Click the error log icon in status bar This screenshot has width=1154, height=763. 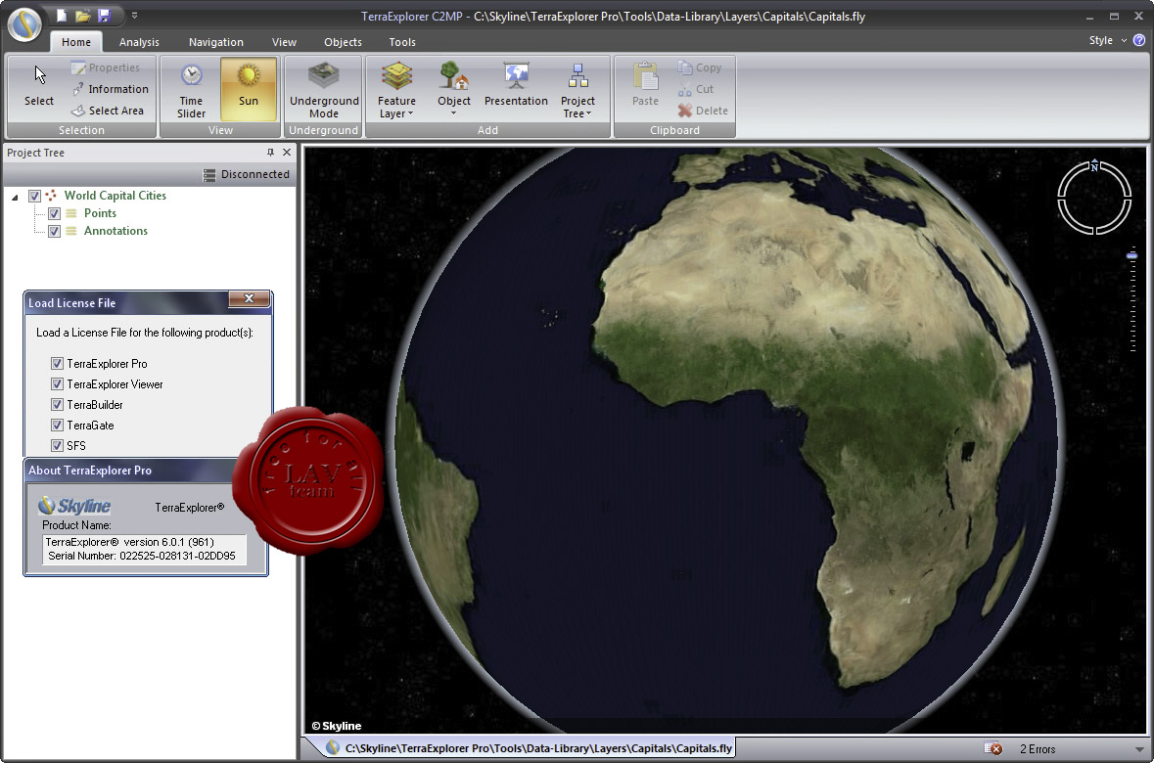point(993,749)
